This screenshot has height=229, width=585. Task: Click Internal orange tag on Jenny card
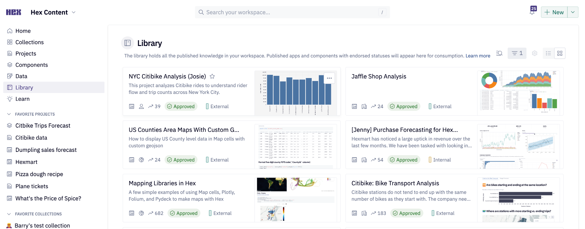pos(430,160)
